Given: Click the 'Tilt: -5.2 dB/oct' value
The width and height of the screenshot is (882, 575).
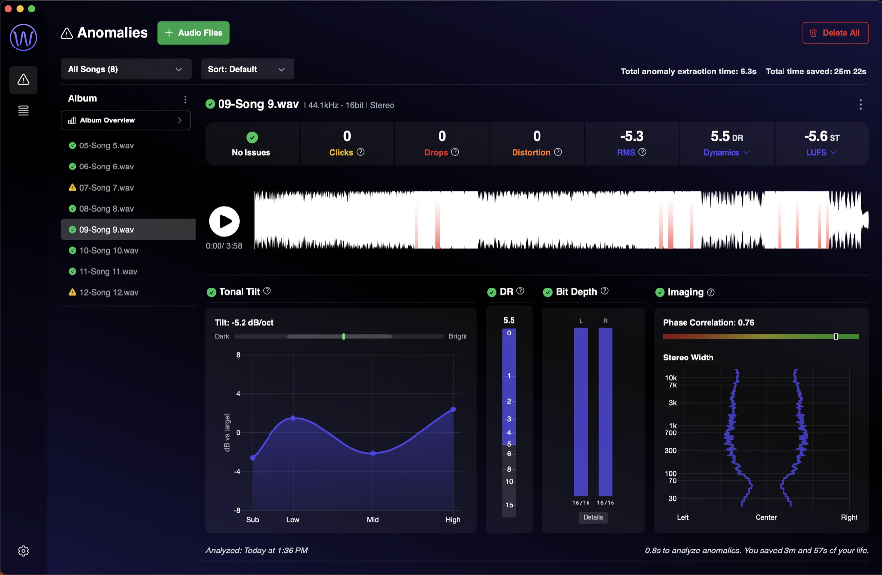Looking at the screenshot, I should pos(244,323).
